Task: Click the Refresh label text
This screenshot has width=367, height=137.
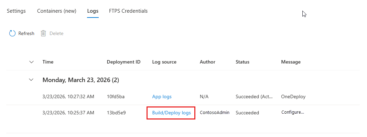Action: point(26,33)
